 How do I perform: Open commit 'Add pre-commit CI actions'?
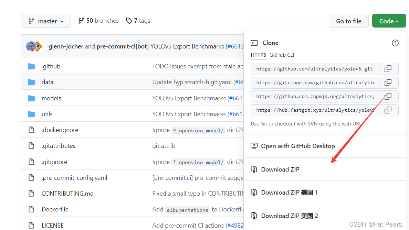[188, 225]
